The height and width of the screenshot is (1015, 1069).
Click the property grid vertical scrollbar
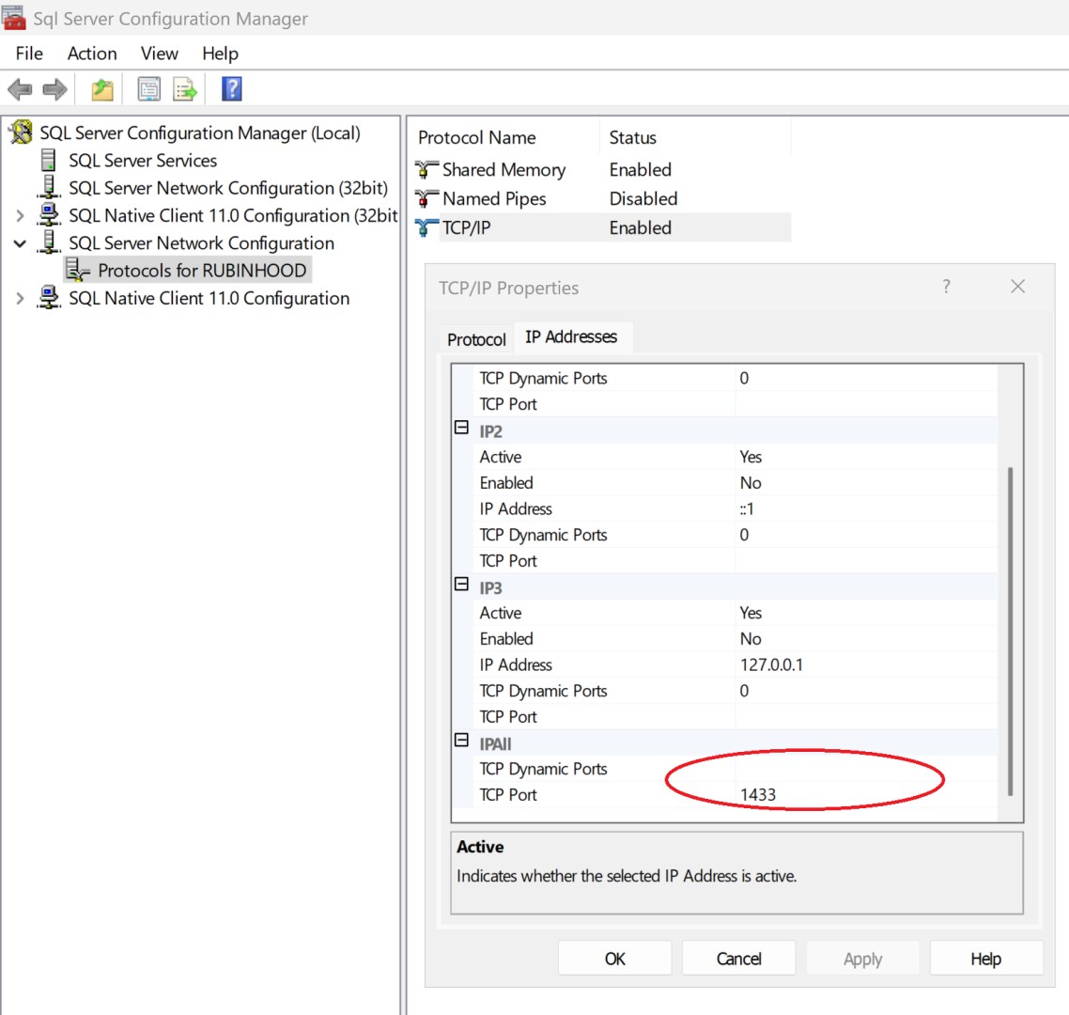[x=1010, y=631]
